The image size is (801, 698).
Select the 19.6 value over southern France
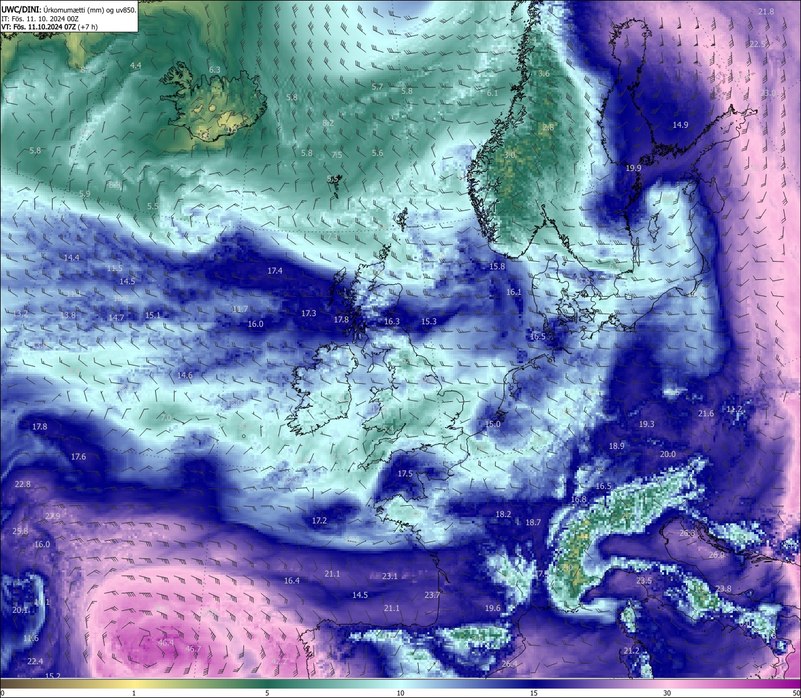click(x=492, y=608)
